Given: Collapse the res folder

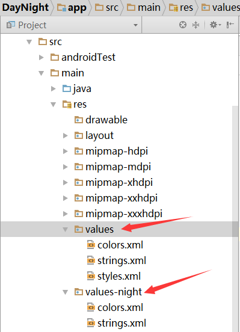Looking at the screenshot, I should pos(54,105).
